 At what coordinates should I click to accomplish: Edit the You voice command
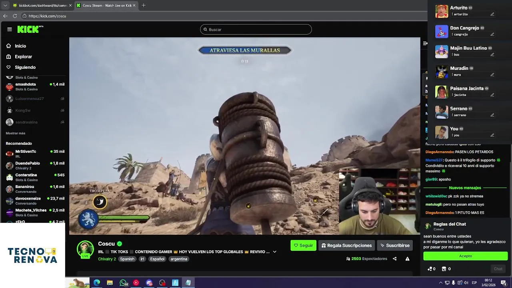tap(492, 135)
